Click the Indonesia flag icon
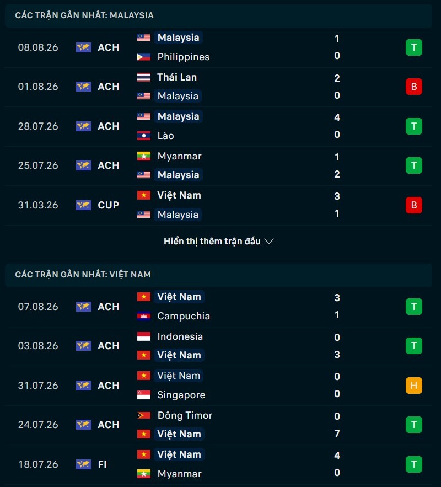 pos(144,336)
